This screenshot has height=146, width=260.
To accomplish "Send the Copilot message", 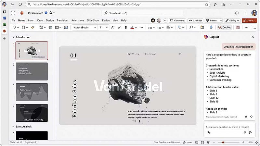I will pyautogui.click(x=251, y=132).
